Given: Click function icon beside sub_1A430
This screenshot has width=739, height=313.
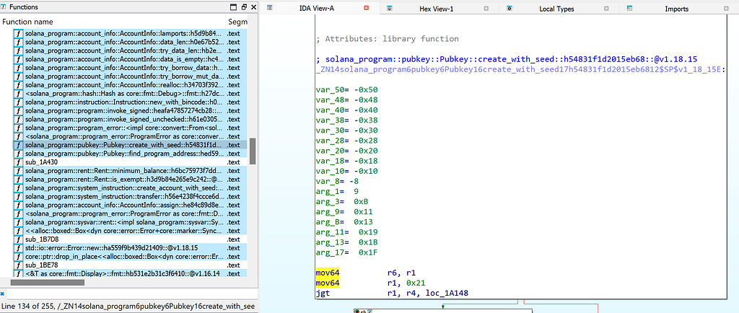Looking at the screenshot, I should 18,162.
